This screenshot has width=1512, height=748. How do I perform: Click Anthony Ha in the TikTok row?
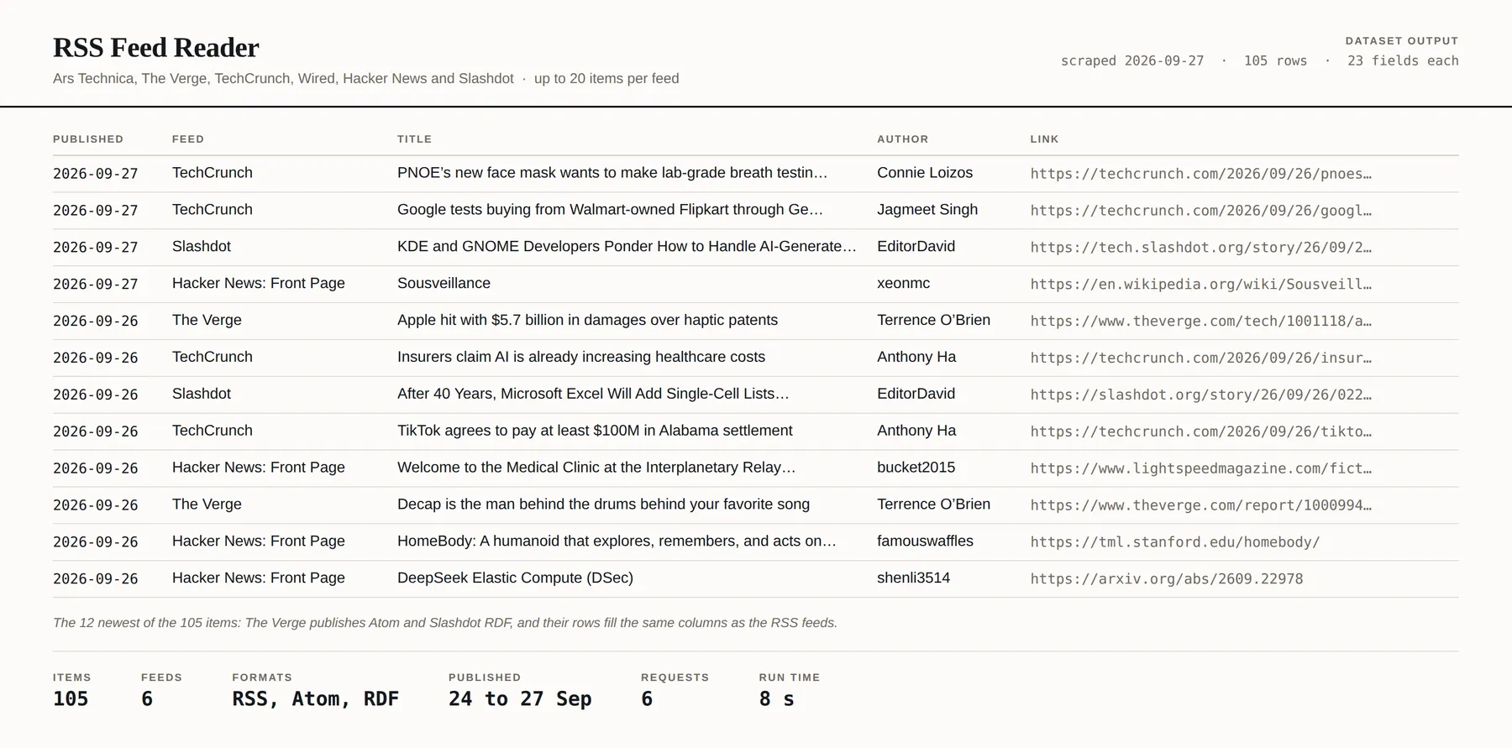click(x=916, y=432)
